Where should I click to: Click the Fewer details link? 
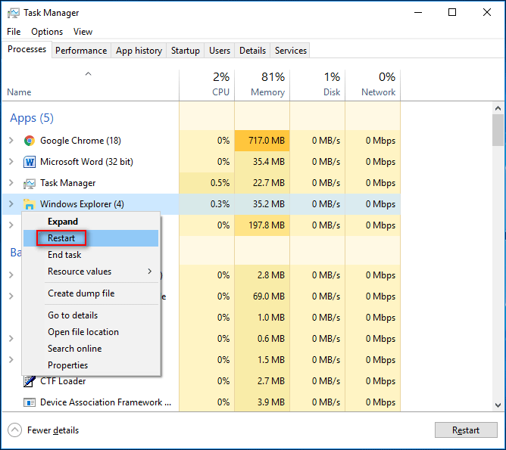(53, 430)
